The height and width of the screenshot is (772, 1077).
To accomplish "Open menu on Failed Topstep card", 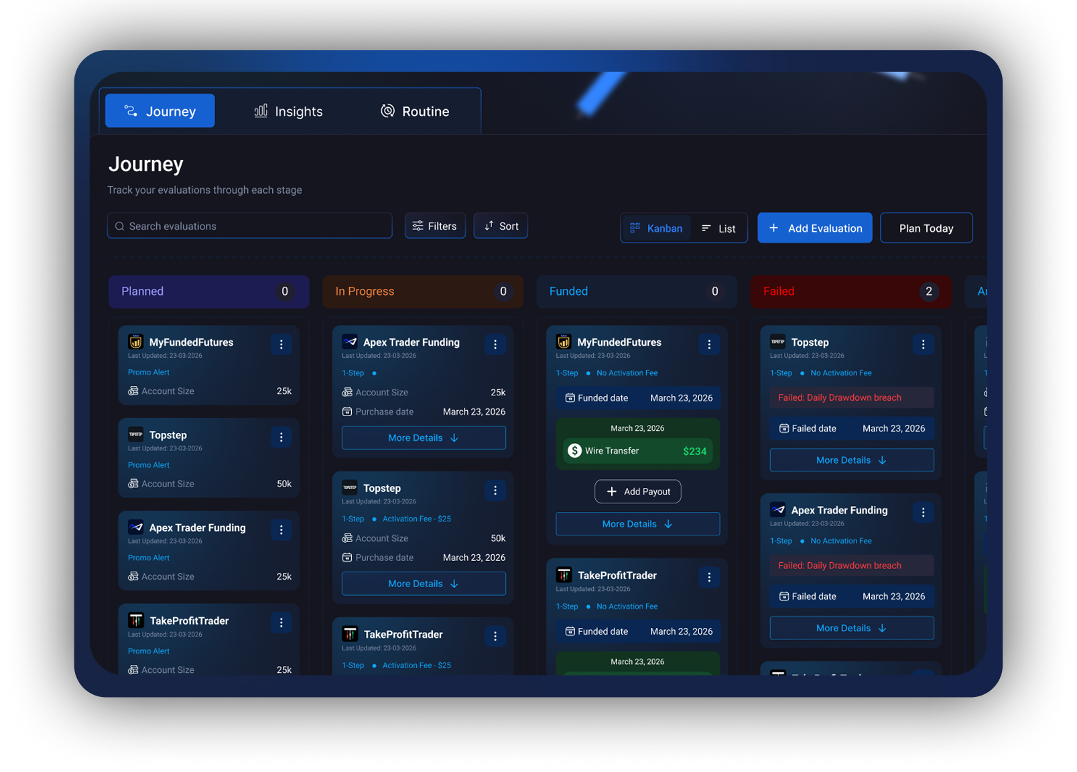I will coord(923,344).
